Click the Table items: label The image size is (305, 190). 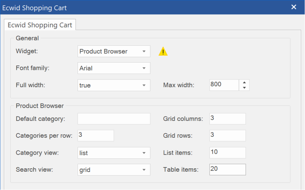181,170
